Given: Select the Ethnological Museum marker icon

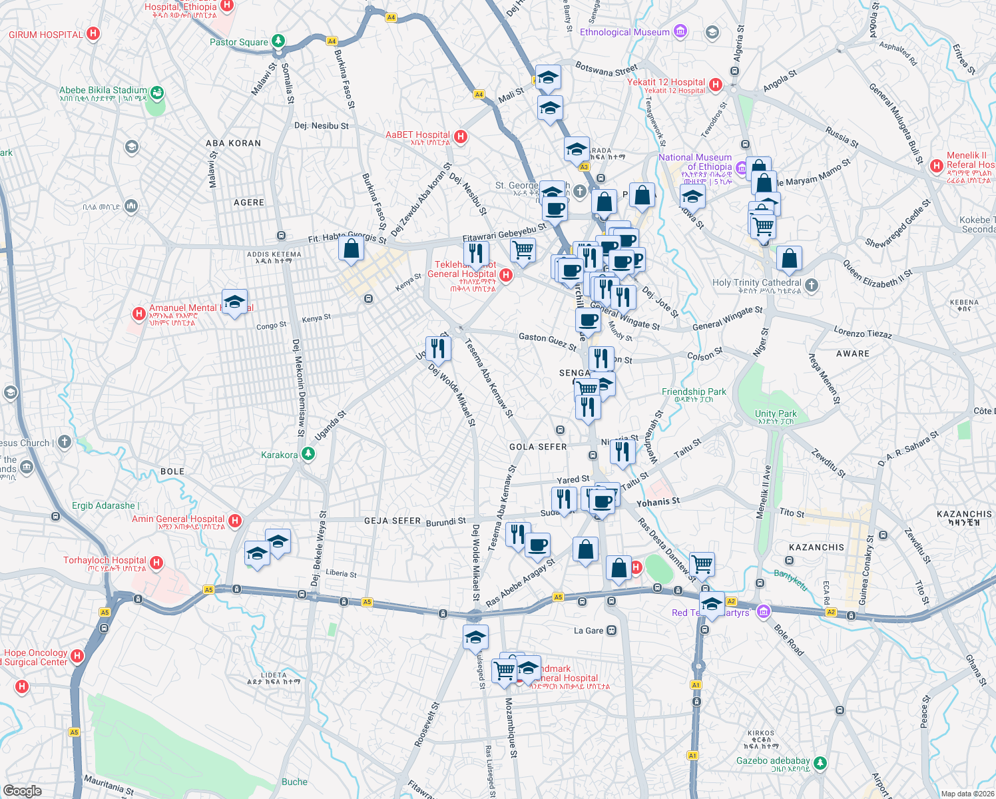Looking at the screenshot, I should 680,31.
